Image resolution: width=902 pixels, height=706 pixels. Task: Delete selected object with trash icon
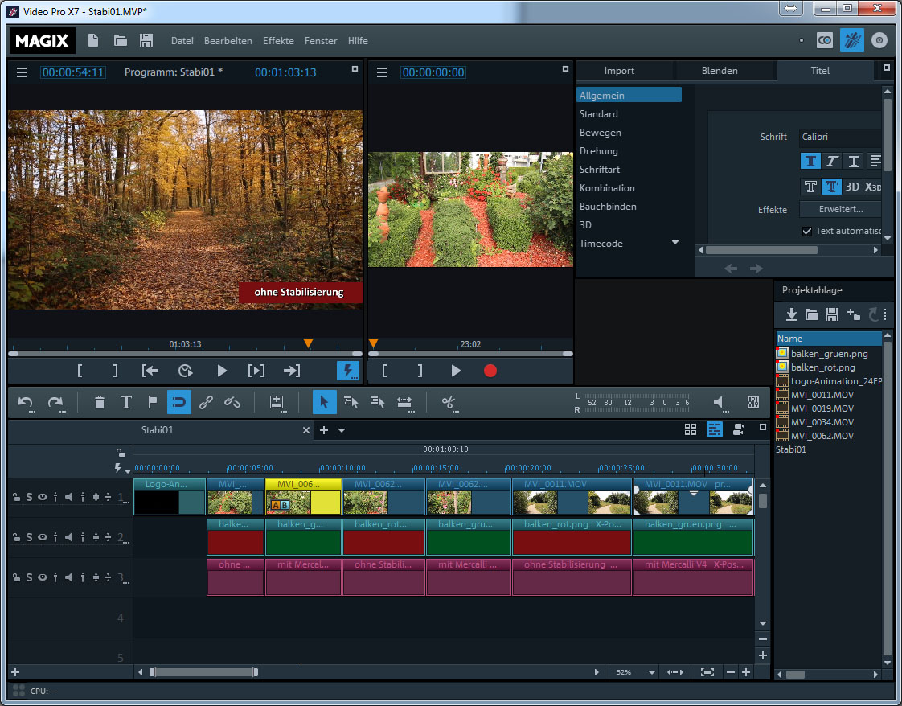point(99,402)
